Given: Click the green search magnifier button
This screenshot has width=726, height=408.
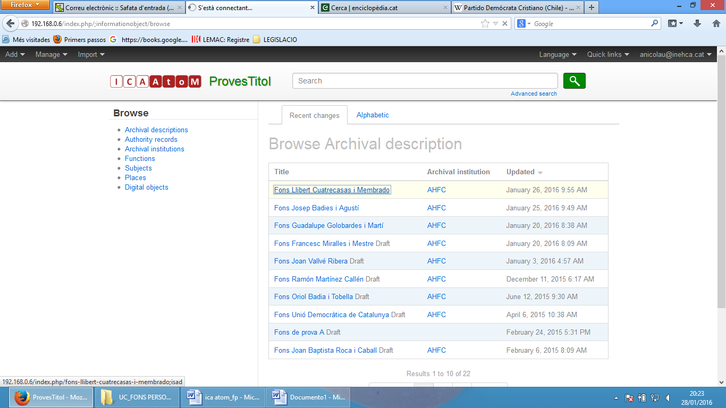Looking at the screenshot, I should pos(574,81).
